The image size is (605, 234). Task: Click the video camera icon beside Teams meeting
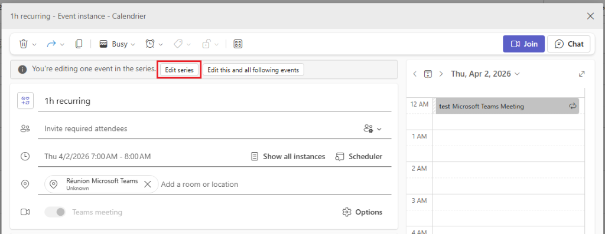coord(25,212)
